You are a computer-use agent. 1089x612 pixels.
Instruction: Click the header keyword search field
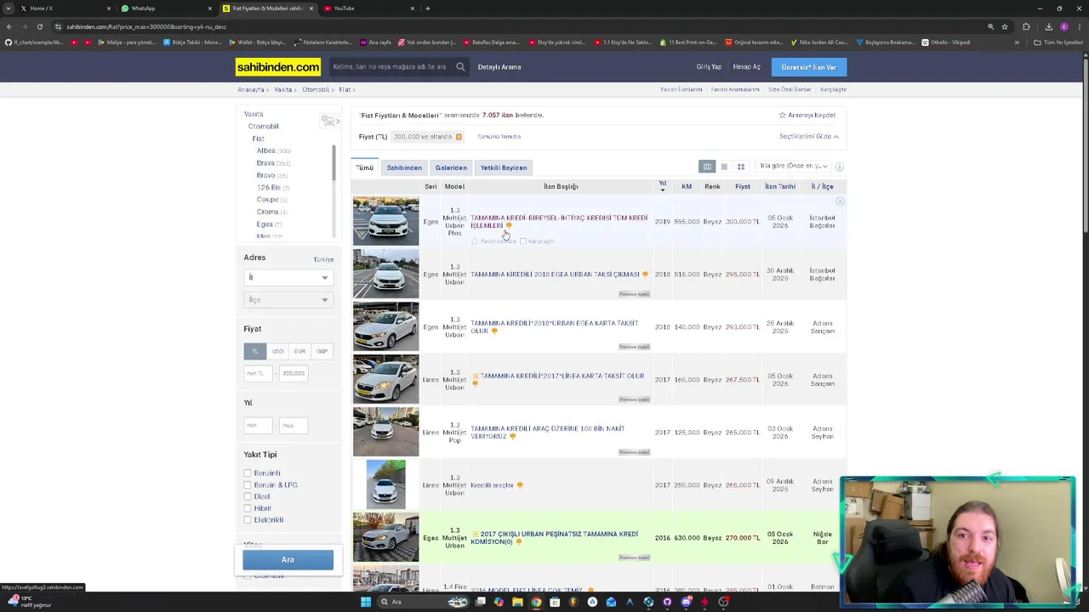(390, 66)
